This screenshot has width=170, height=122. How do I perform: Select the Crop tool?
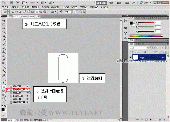(x=4, y=36)
